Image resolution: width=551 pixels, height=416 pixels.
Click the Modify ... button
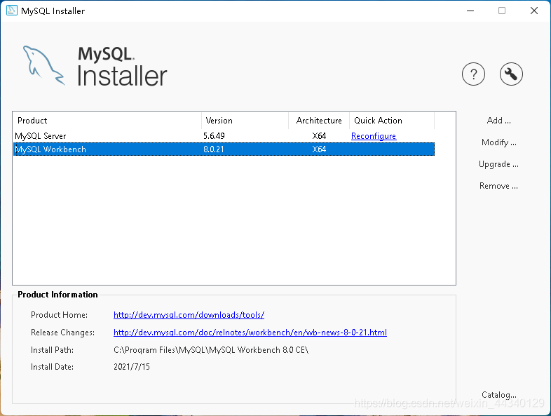[x=498, y=142]
